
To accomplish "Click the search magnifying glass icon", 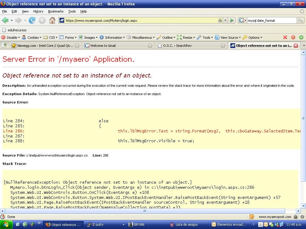I will (x=300, y=20).
